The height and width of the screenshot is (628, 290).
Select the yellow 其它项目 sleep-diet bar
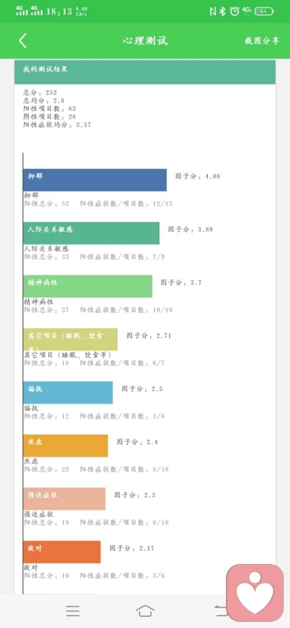70,339
